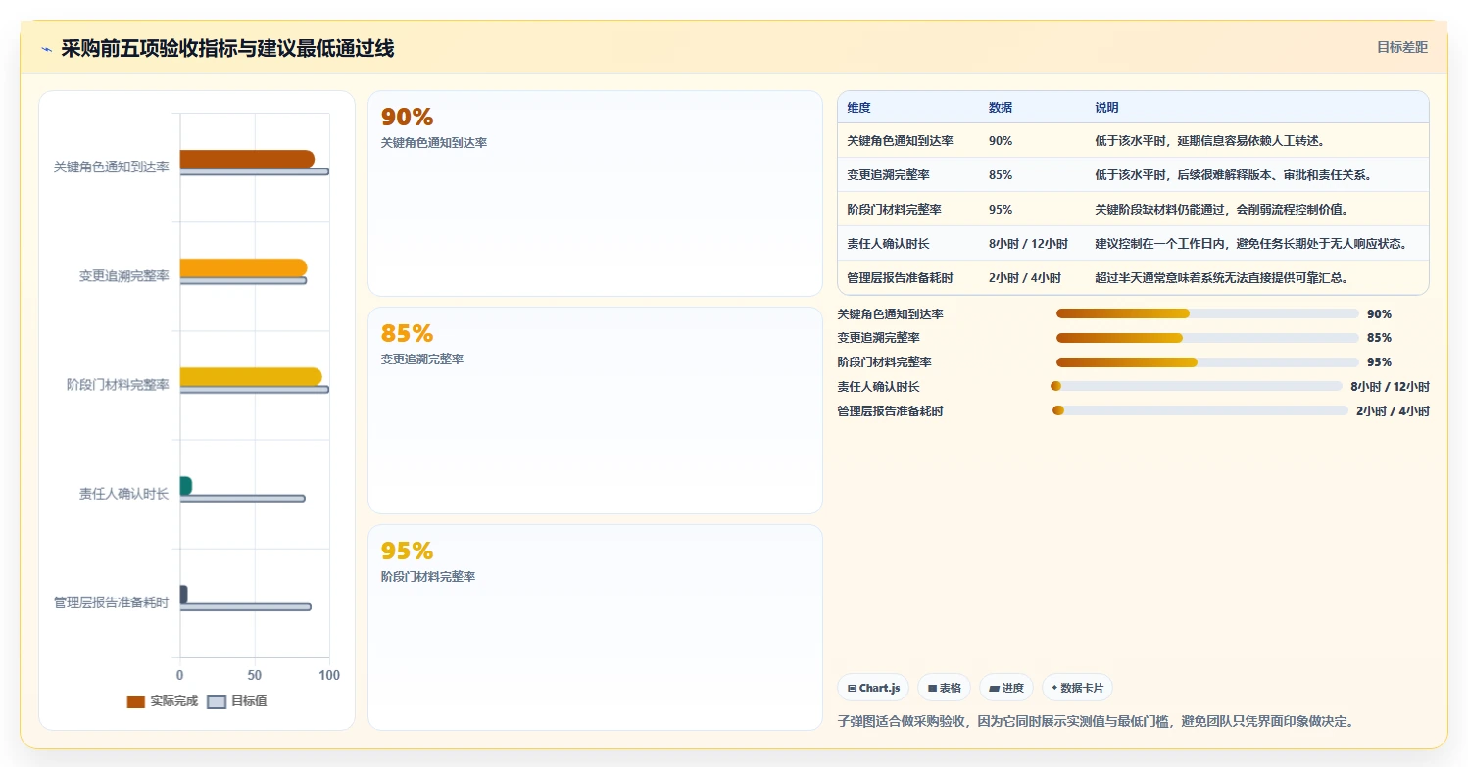
Task: Click the footer note about 子弹图
Action: tap(1096, 721)
